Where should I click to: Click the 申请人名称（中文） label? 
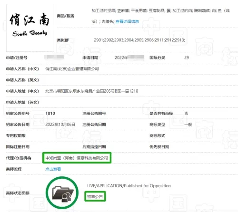tap(22, 69)
